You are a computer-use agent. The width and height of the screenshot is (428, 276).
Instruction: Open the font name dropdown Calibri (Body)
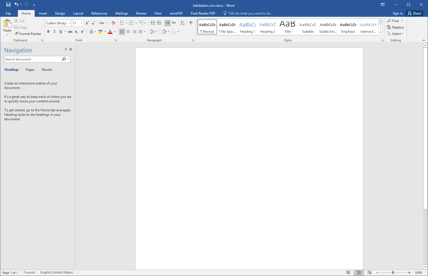coord(70,23)
